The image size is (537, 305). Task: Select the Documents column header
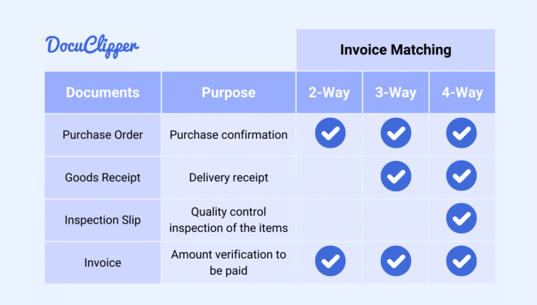(x=103, y=92)
